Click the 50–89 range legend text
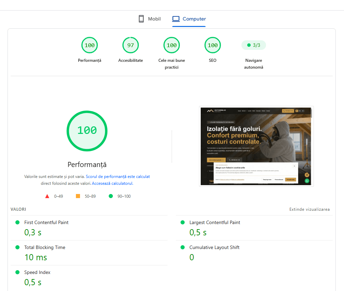This screenshot has height=291, width=344. tap(90, 196)
